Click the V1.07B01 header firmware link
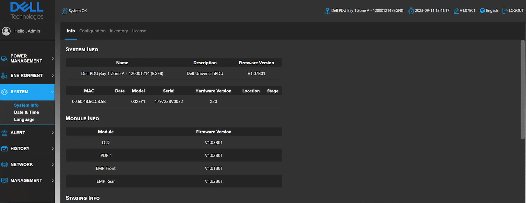 pos(467,11)
